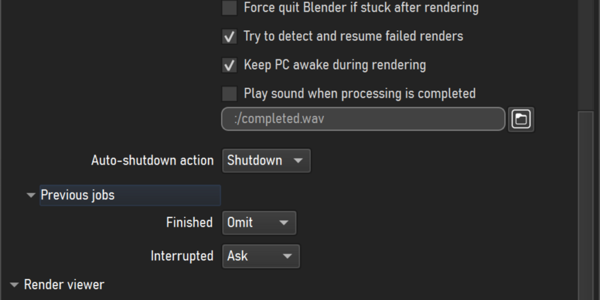The width and height of the screenshot is (600, 300).
Task: Collapse the Render viewer section arrow
Action: [14, 285]
